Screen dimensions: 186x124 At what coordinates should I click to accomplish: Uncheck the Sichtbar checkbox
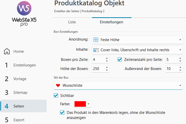click(x=56, y=96)
